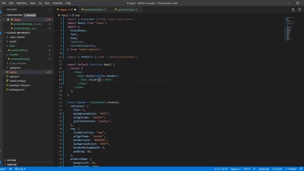Open the View menu

click(33, 3)
